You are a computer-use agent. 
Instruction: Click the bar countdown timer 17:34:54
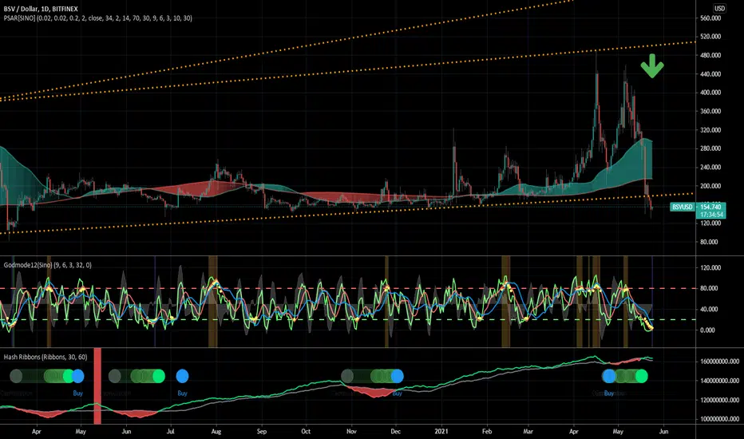tap(710, 215)
